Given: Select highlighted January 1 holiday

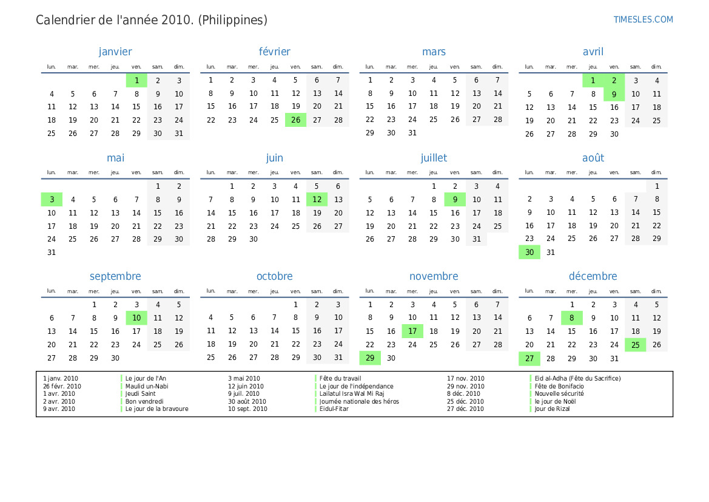Looking at the screenshot, I should pos(136,80).
